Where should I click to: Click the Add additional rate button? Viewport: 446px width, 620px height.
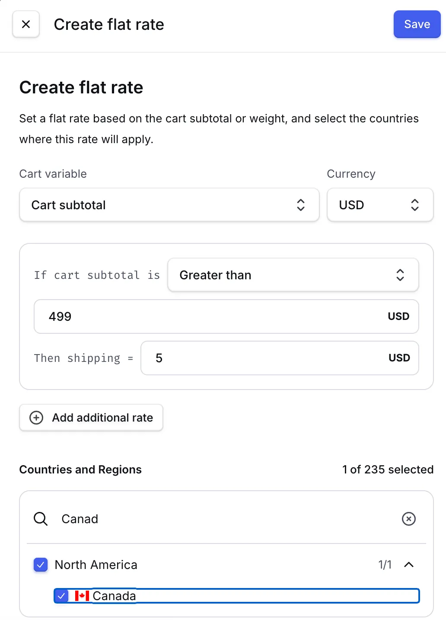pos(91,418)
